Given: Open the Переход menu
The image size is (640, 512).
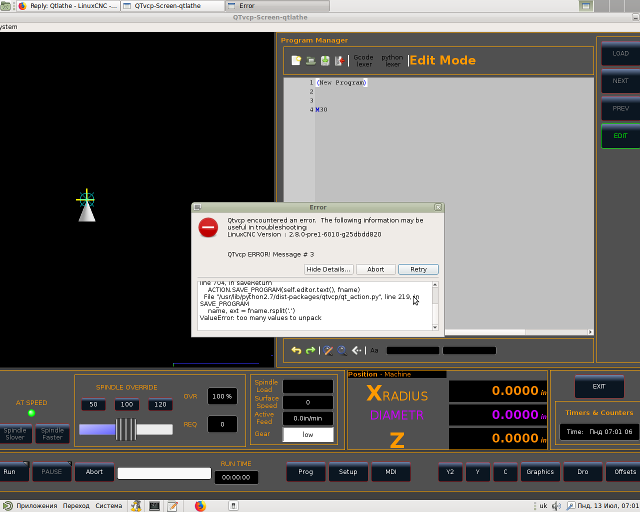Looking at the screenshot, I should pos(76,506).
